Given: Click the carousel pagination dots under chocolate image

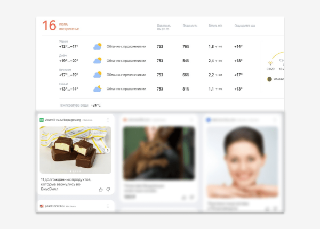Looking at the screenshot, I should pyautogui.click(x=75, y=171).
